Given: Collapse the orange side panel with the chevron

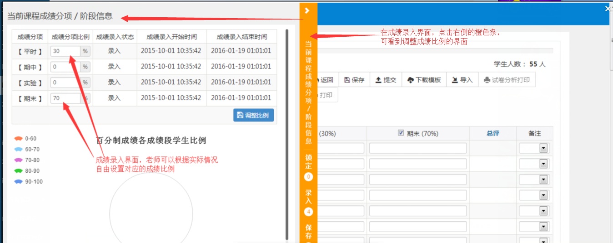Looking at the screenshot, I should coord(307,10).
